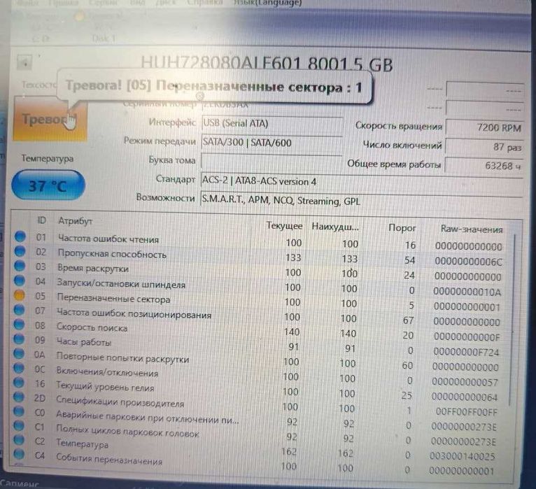Click status circle of Текущий уровень гелия
The height and width of the screenshot is (489, 536).
point(18,383)
